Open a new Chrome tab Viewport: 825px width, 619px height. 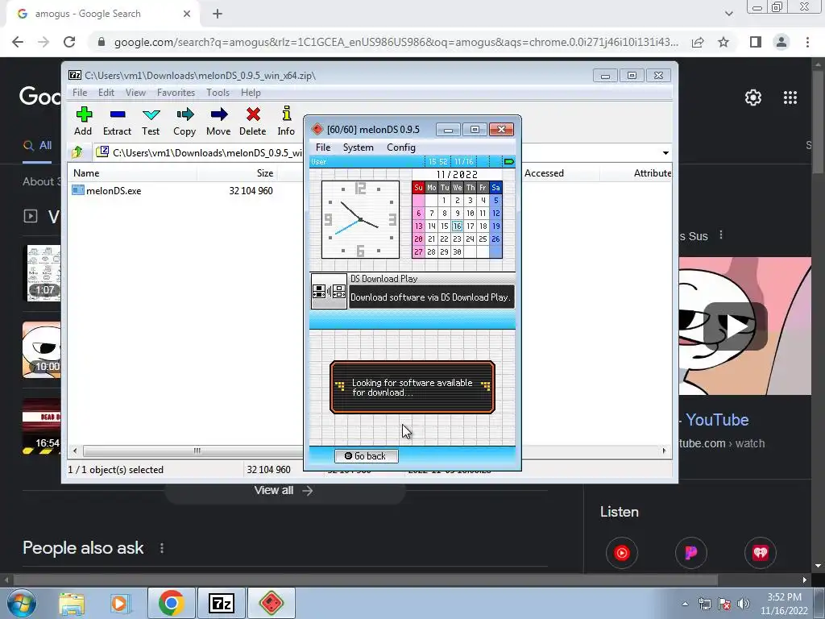click(218, 15)
